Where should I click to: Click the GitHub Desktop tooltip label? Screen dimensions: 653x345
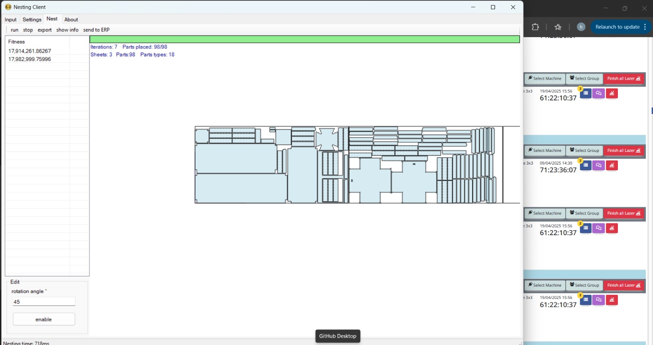click(338, 336)
